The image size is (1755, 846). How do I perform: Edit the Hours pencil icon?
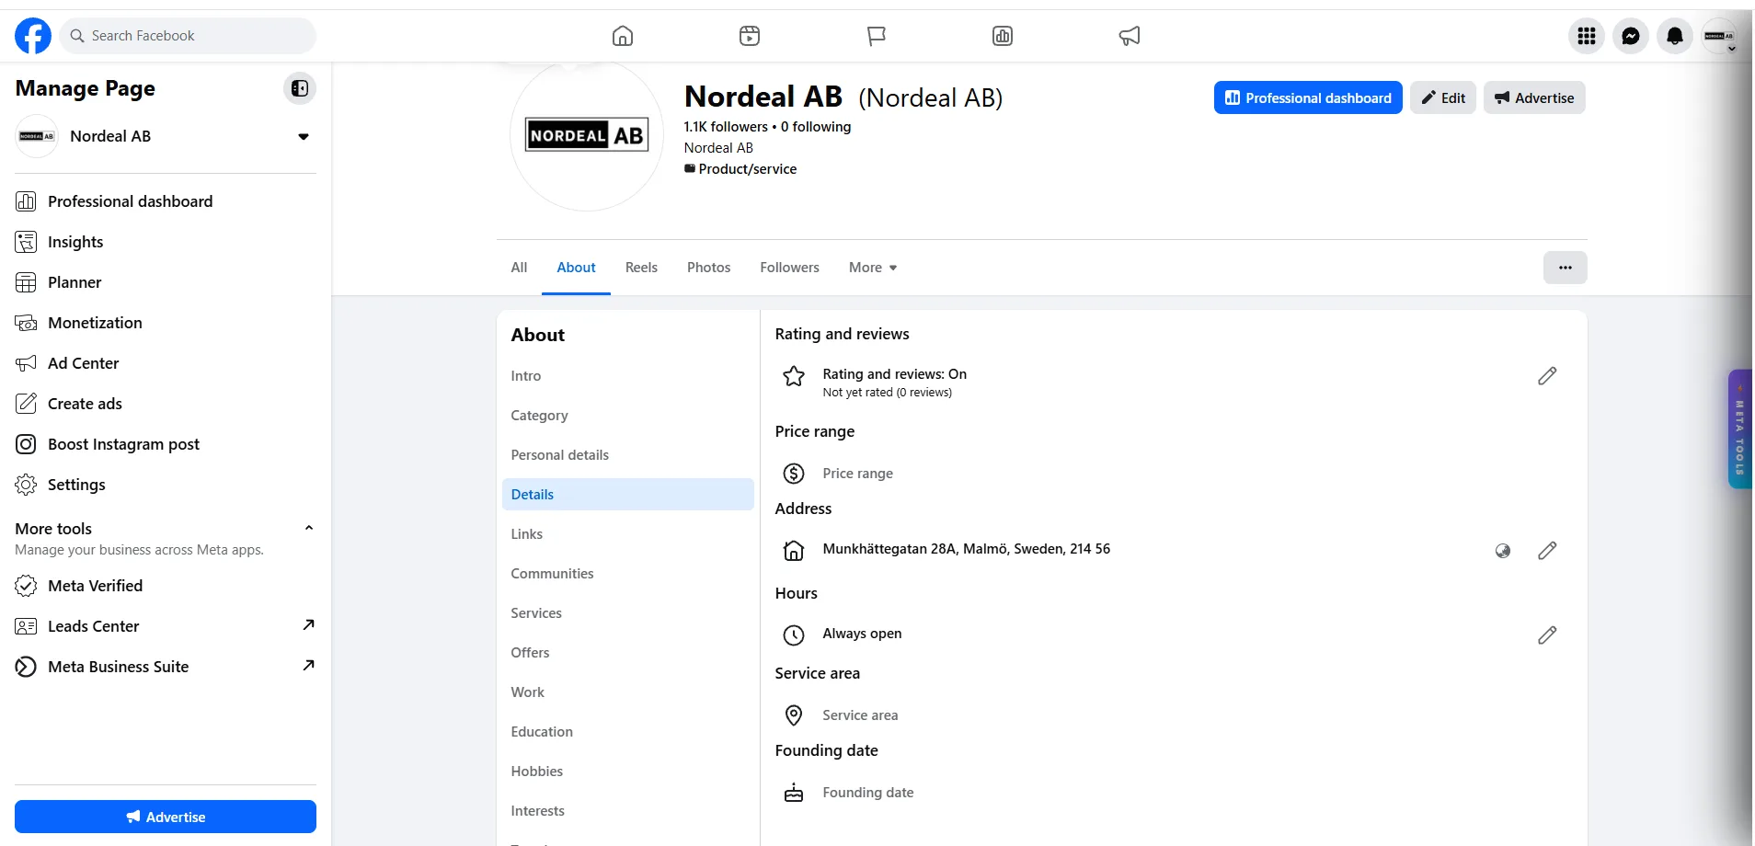1547,635
